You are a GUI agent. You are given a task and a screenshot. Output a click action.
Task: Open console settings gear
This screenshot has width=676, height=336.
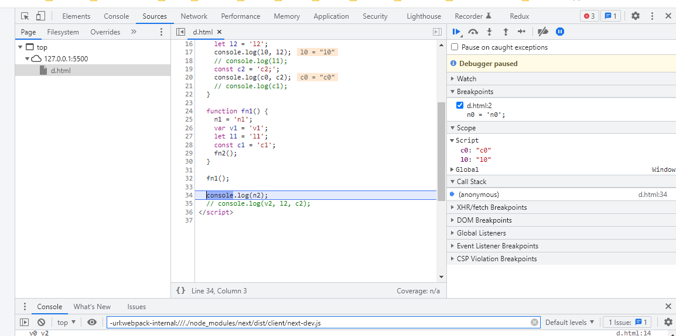[668, 322]
